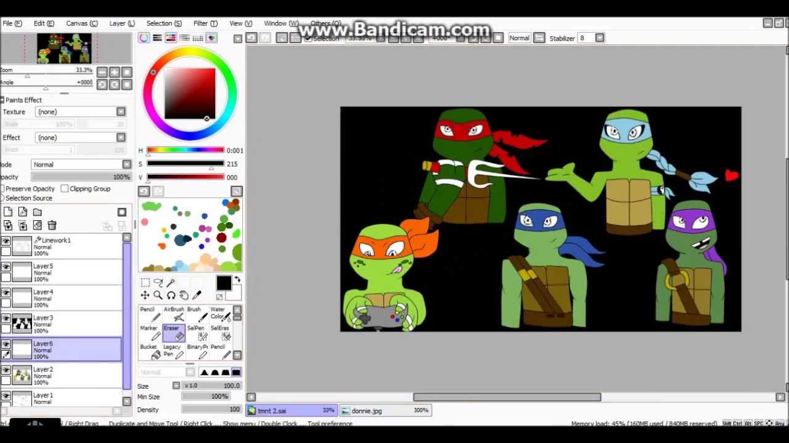The width and height of the screenshot is (789, 443).
Task: Select the Eraser tool
Action: (x=174, y=333)
